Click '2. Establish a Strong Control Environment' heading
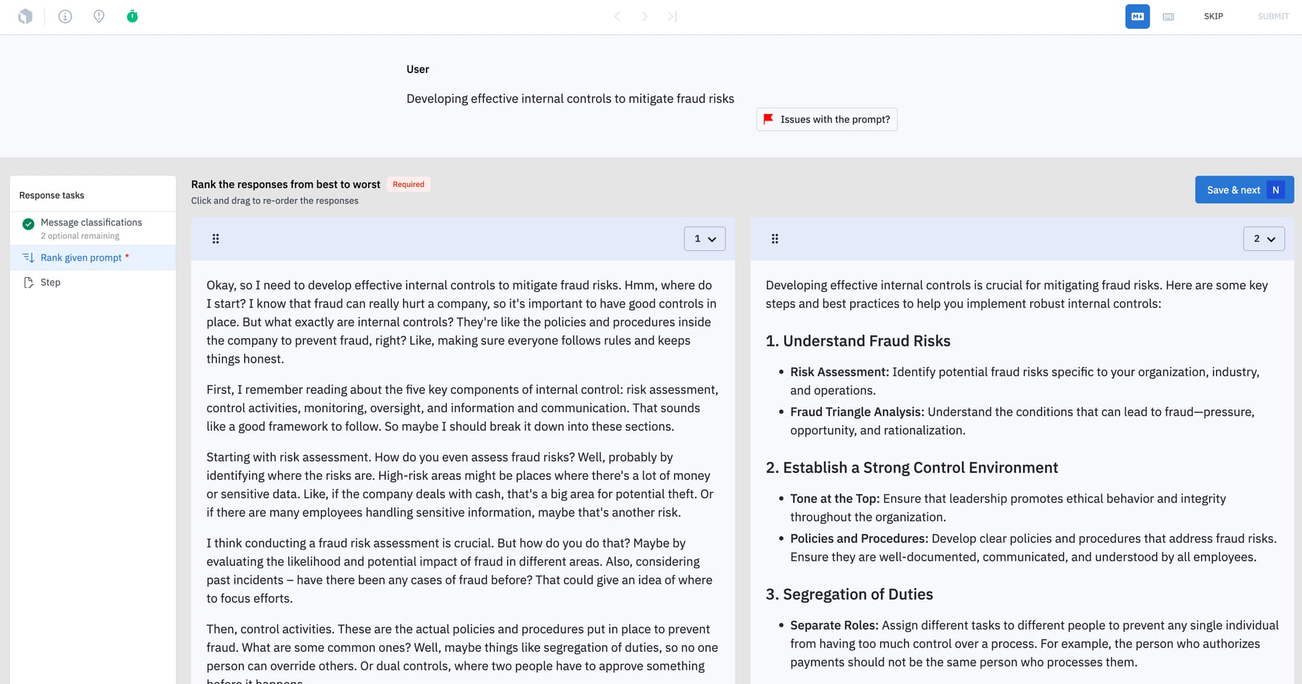1302x684 pixels. (911, 468)
